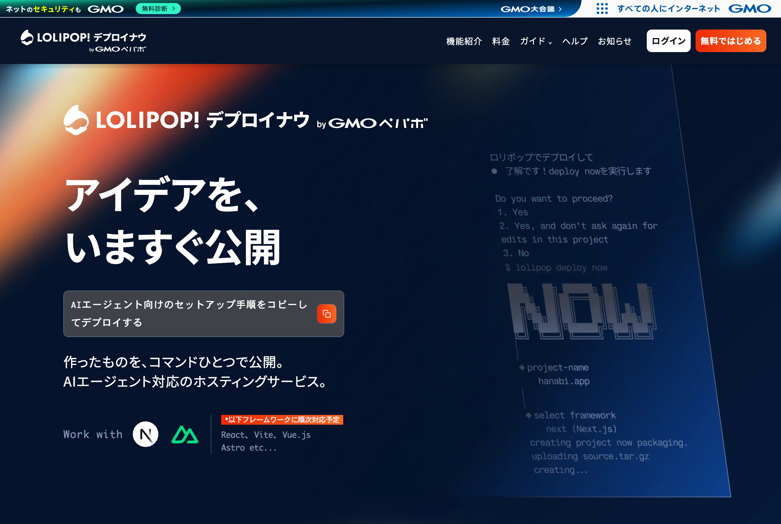Open the GMO大会議 link

pyautogui.click(x=531, y=9)
